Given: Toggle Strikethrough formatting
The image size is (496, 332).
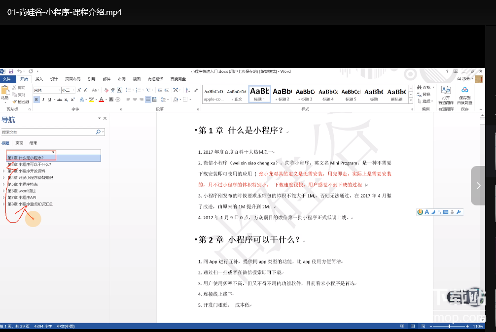Looking at the screenshot, I should point(60,100).
